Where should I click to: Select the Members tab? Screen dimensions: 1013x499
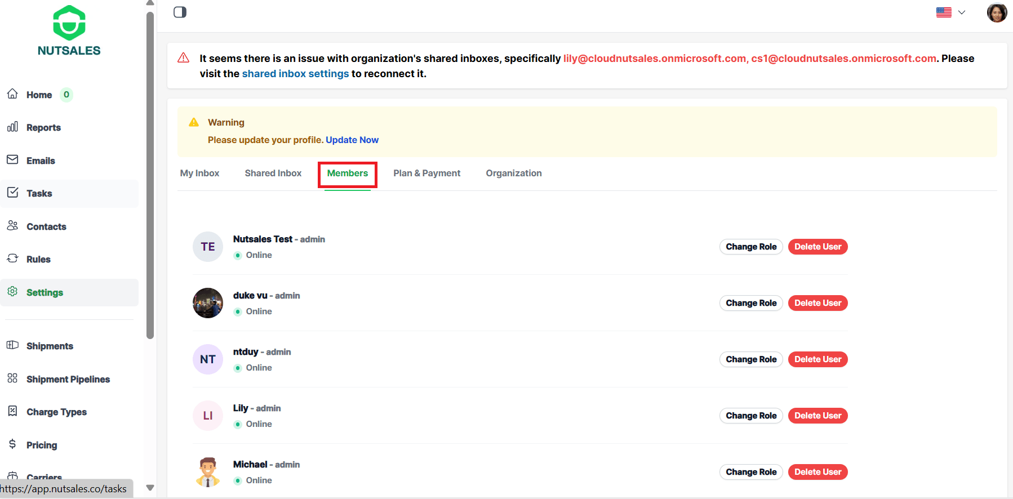tap(348, 173)
